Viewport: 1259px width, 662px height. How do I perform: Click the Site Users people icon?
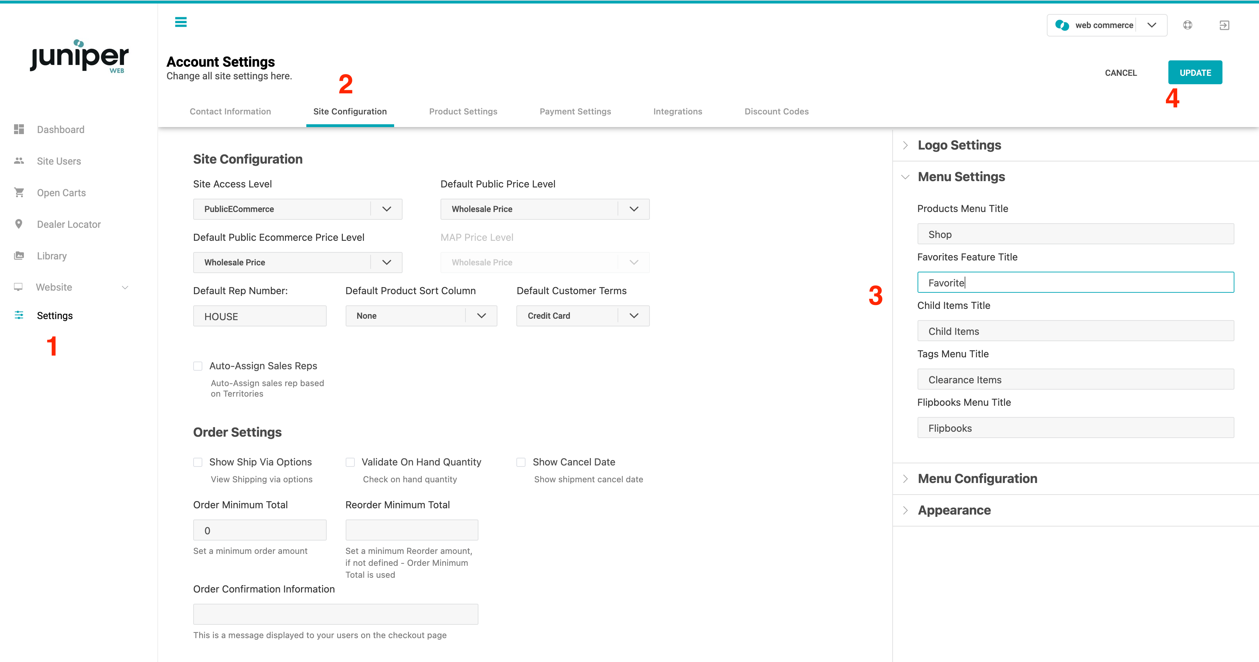coord(19,161)
